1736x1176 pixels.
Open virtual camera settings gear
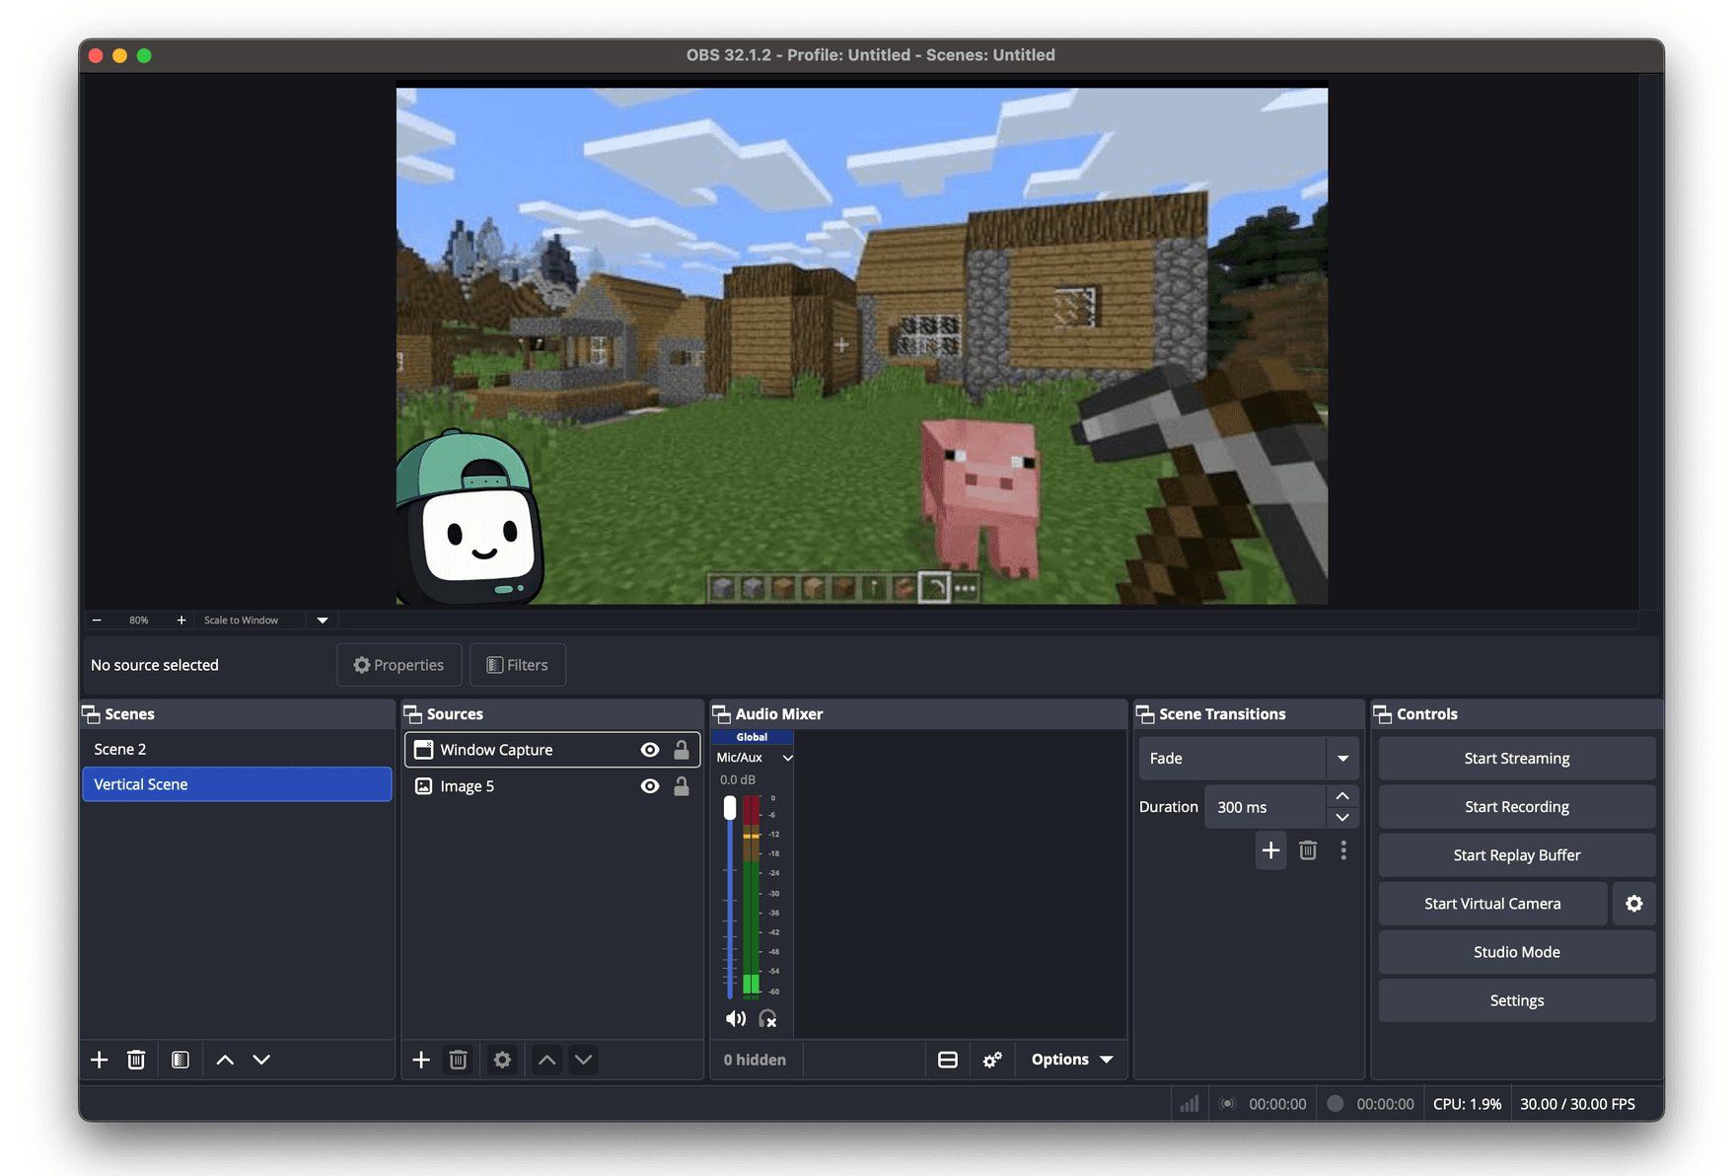coord(1633,904)
